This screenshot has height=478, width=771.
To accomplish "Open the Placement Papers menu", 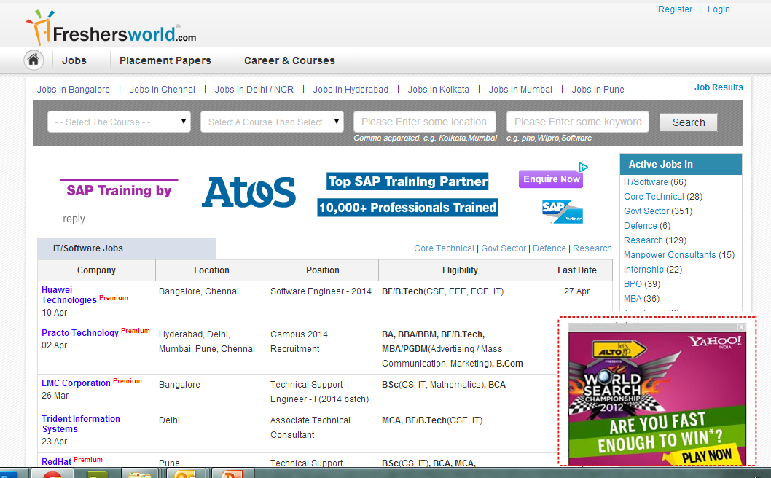I will (165, 60).
